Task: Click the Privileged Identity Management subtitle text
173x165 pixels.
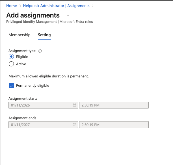Action: 49,22
